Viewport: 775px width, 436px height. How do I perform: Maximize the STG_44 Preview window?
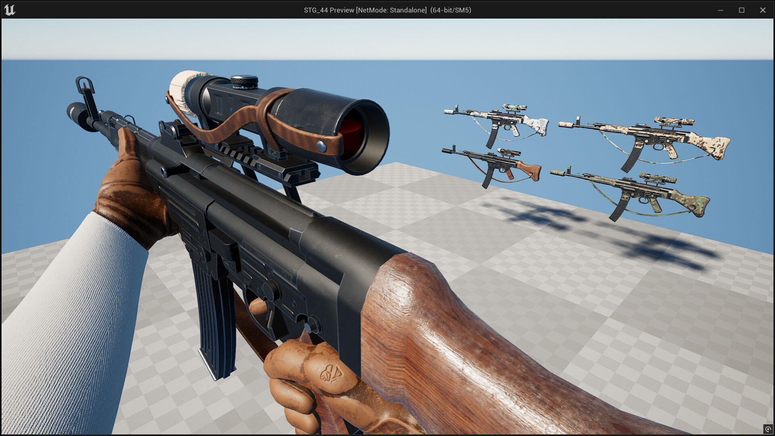coord(741,10)
